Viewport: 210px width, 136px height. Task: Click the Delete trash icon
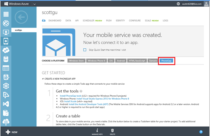(112, 130)
